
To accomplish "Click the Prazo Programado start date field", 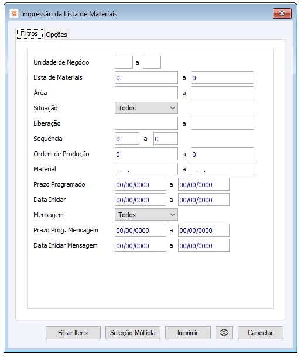I will pyautogui.click(x=141, y=184).
